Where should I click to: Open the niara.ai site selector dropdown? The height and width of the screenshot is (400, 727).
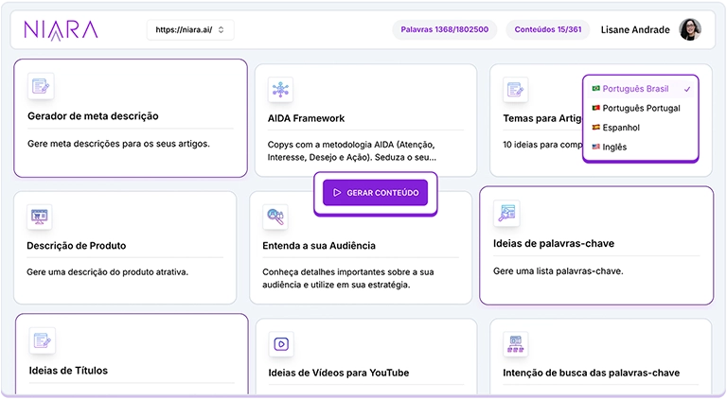[x=189, y=30]
